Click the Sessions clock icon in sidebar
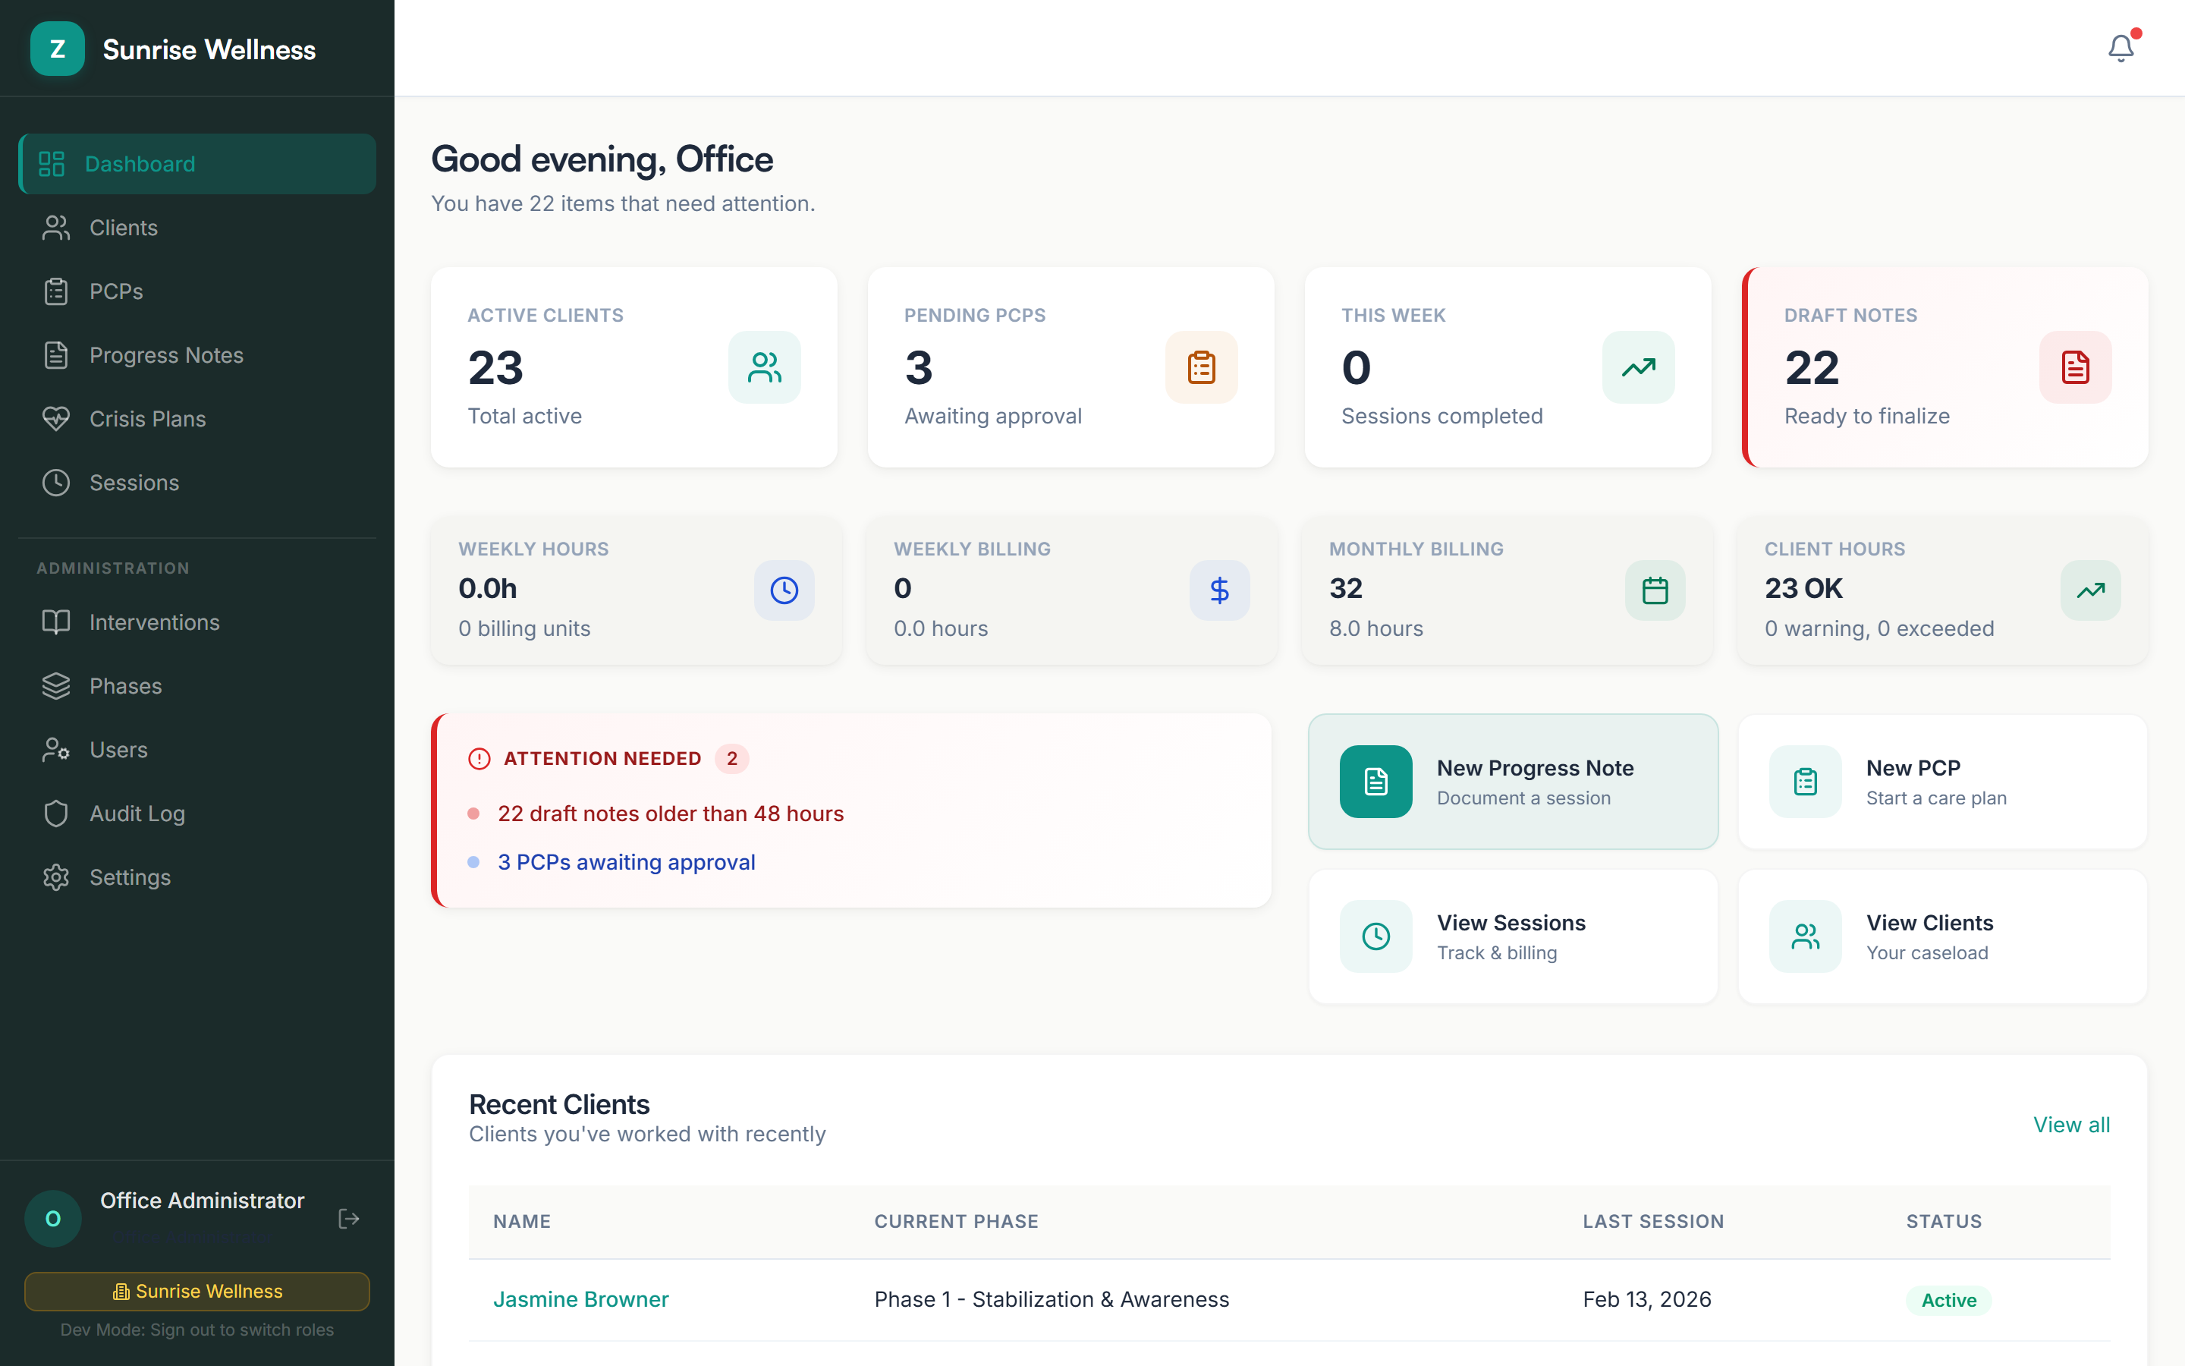The width and height of the screenshot is (2185, 1366). coord(56,483)
